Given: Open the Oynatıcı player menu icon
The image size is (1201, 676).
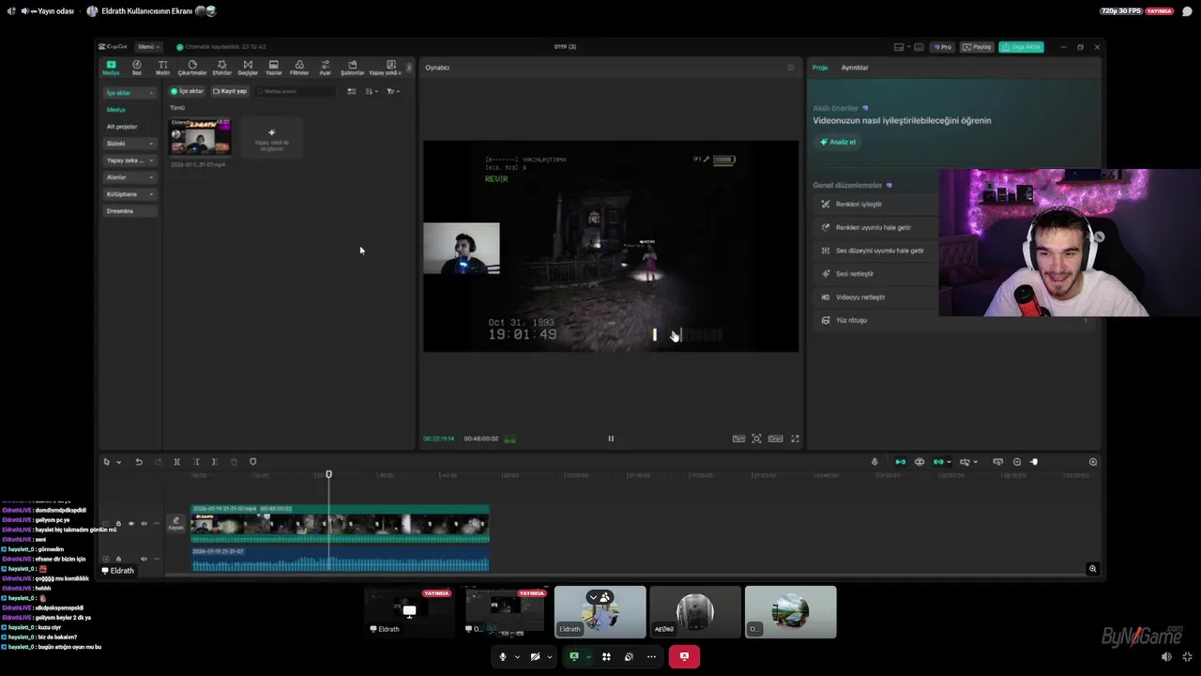Looking at the screenshot, I should click(790, 68).
